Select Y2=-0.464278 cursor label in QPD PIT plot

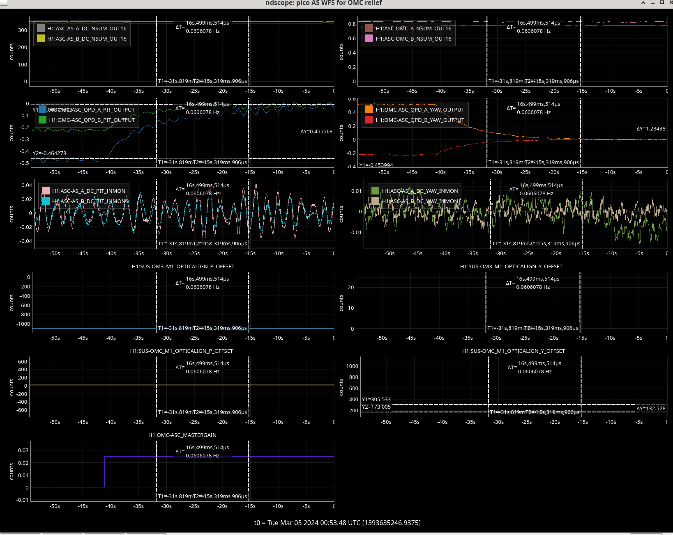click(49, 153)
